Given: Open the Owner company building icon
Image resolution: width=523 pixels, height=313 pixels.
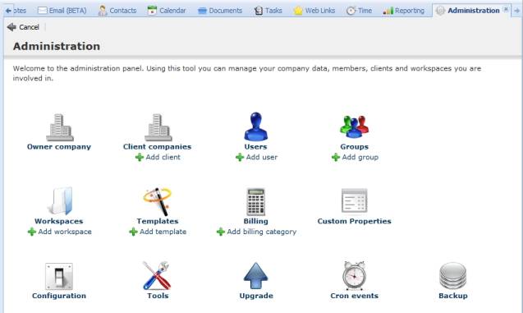Looking at the screenshot, I should (59, 127).
